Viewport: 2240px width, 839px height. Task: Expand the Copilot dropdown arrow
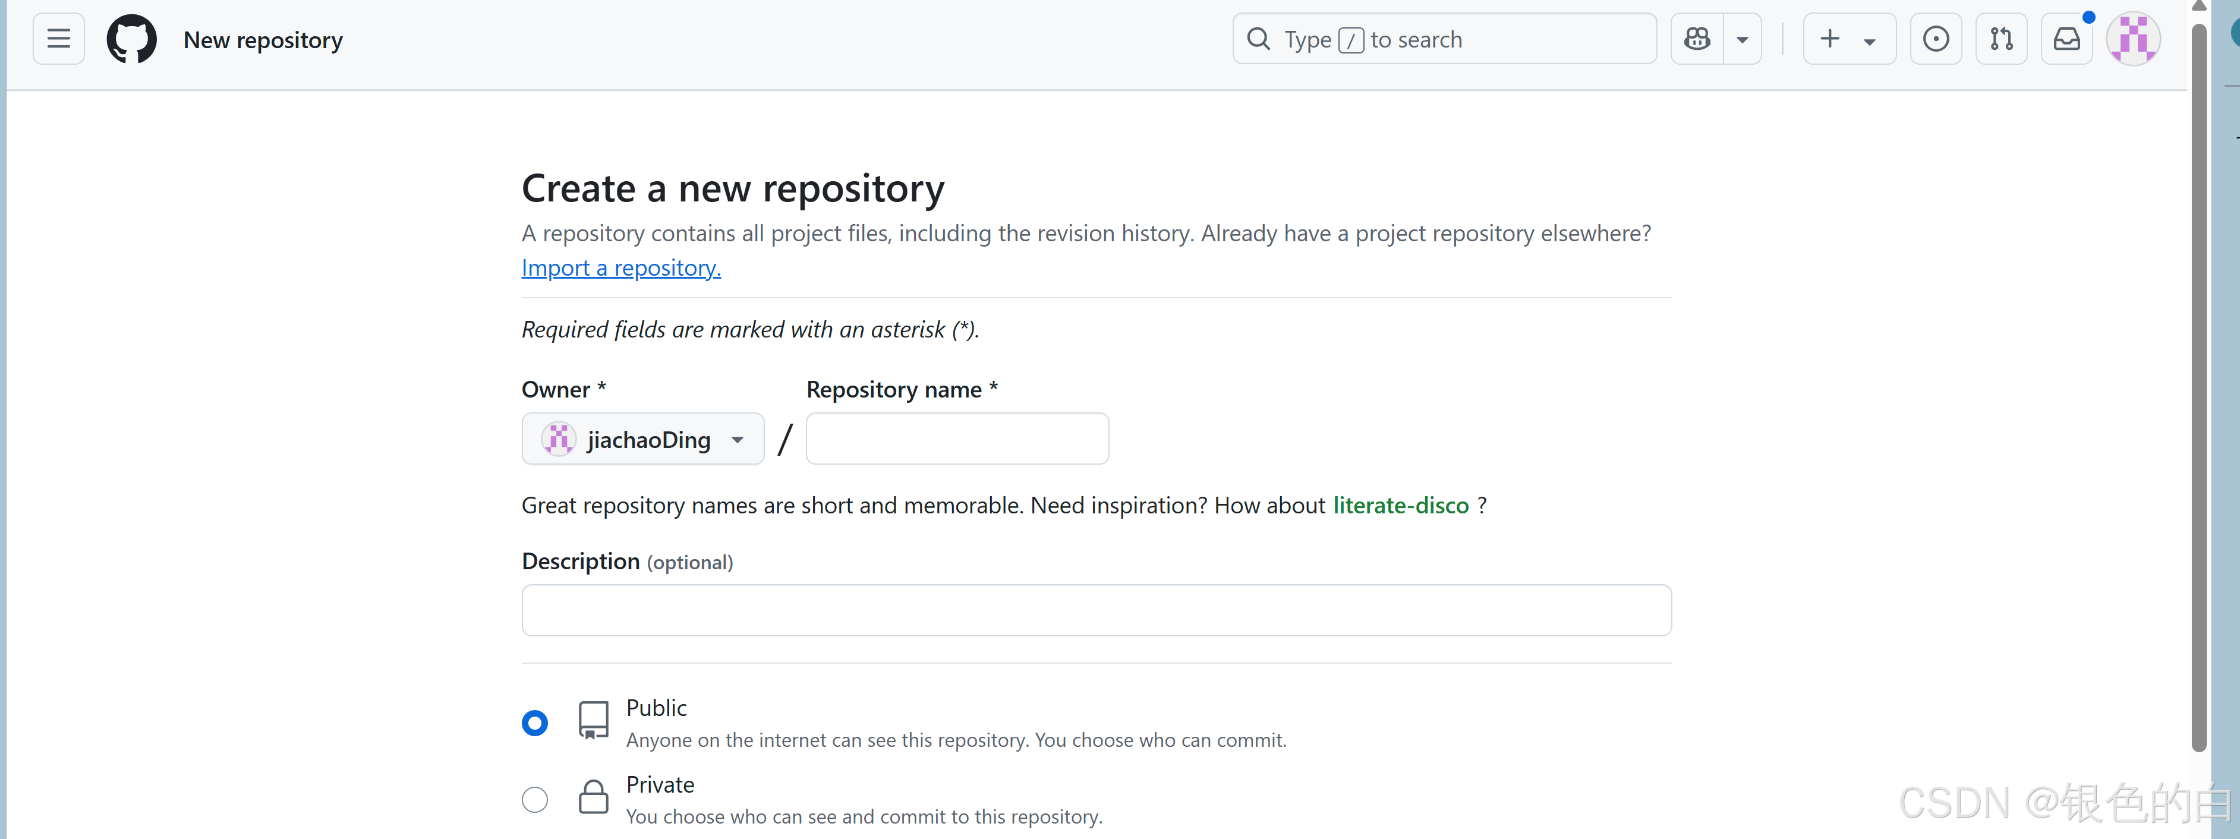(1742, 39)
